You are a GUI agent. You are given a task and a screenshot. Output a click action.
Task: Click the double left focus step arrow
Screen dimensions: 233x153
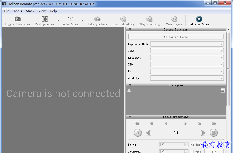click(x=152, y=124)
